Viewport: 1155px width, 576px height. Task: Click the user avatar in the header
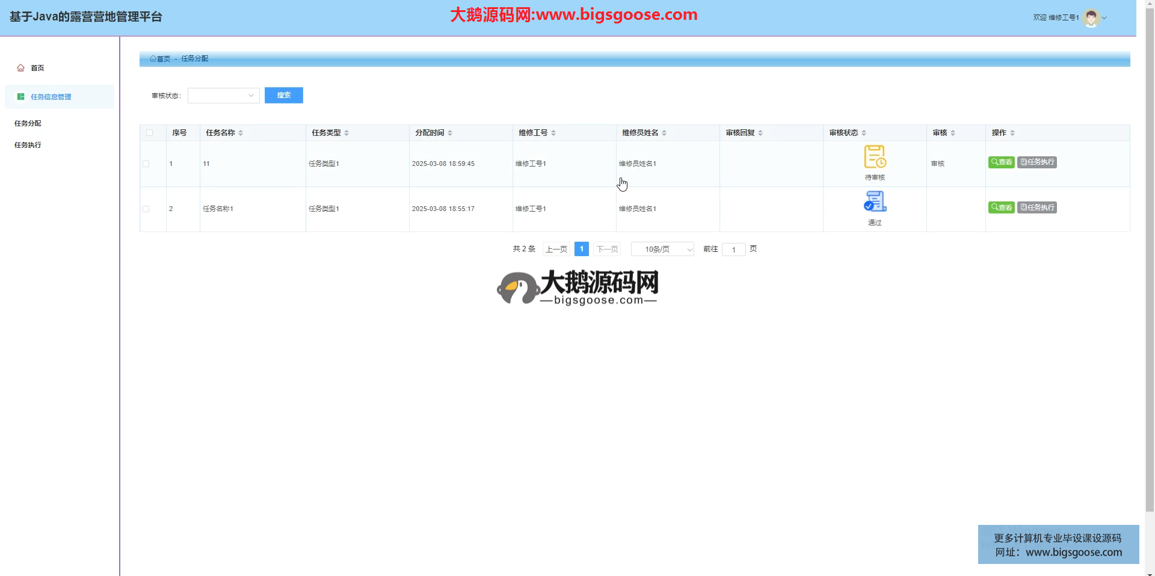[1091, 18]
